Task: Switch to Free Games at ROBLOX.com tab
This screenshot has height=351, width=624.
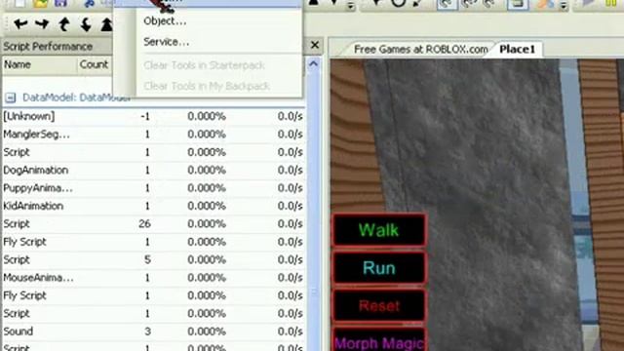Action: [420, 50]
